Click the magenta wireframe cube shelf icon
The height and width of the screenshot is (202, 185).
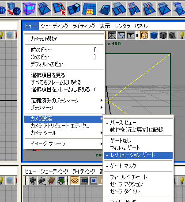[29, 9]
